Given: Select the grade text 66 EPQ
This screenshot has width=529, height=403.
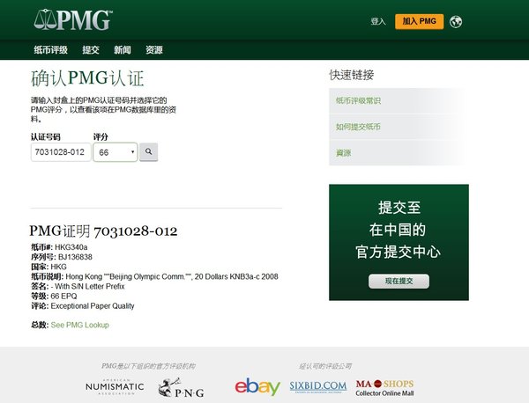Looking at the screenshot, I should [63, 297].
